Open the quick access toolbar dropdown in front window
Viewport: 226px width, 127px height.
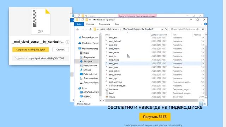coord(90,20)
